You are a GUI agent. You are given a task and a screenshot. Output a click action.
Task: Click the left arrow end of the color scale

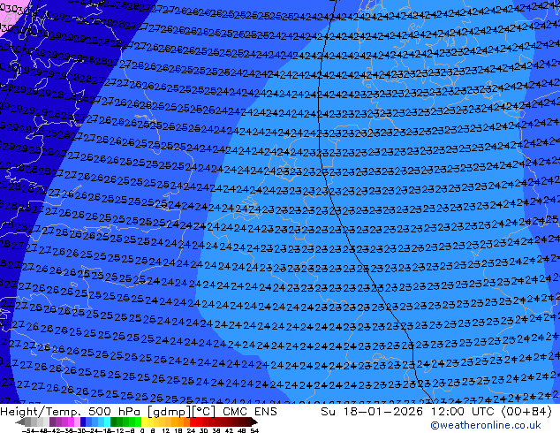19,422
